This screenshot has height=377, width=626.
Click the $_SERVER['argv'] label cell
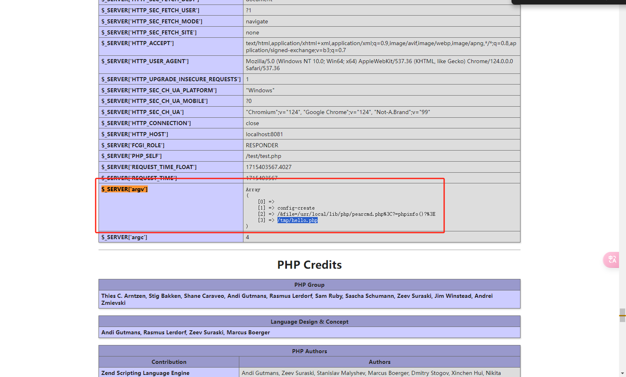coord(171,207)
